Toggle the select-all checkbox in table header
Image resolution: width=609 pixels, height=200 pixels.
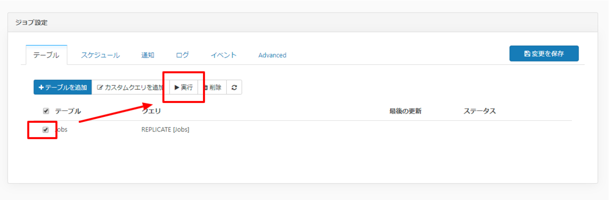point(46,111)
